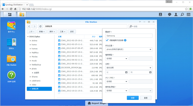Viewport: 193px width, 106px height.
Task: Open the 操作 (Action) menu
Action: (53, 32)
